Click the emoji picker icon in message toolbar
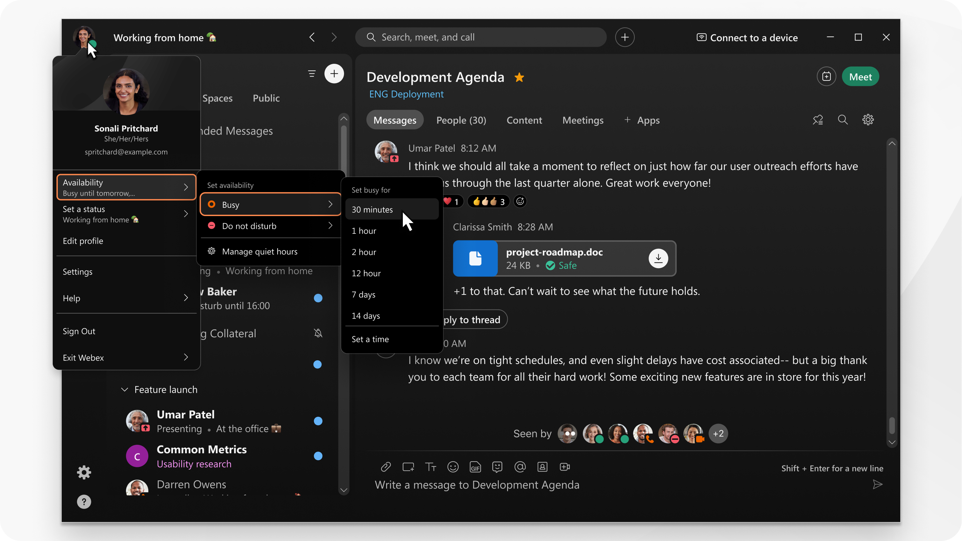 pyautogui.click(x=453, y=467)
